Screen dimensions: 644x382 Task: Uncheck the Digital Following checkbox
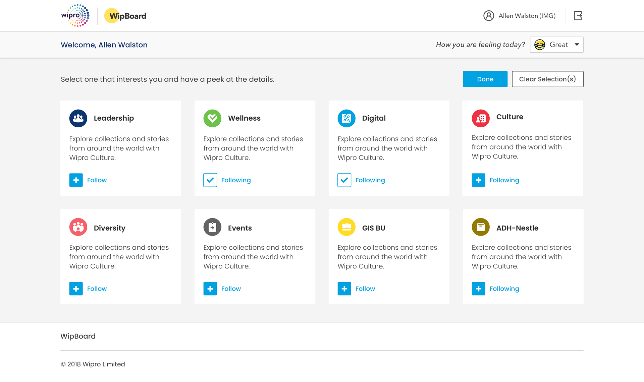click(344, 180)
